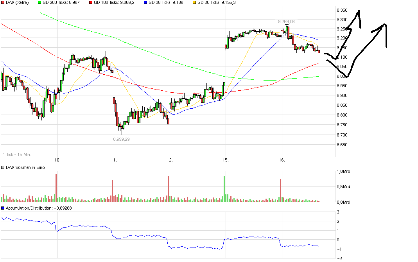418x262 pixels.
Task: Click the date label '12.'
Action: coord(170,160)
